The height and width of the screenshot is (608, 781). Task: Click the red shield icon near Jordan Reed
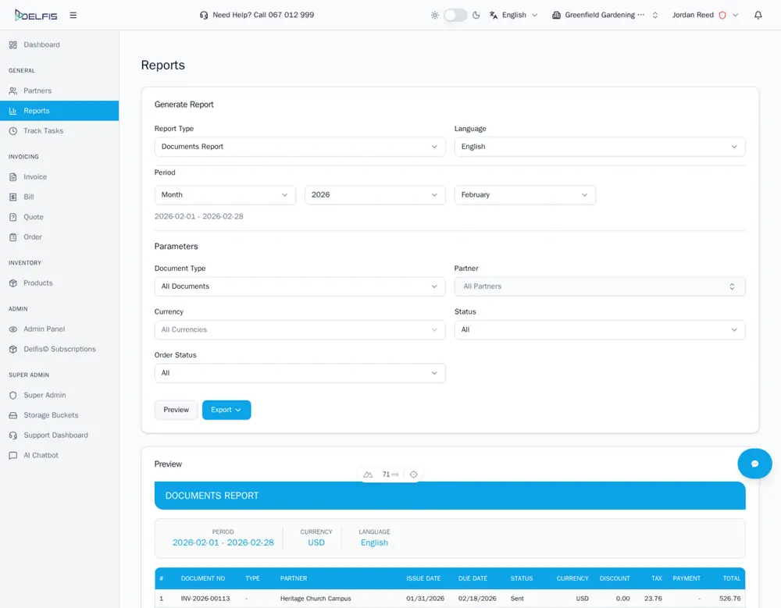click(722, 15)
